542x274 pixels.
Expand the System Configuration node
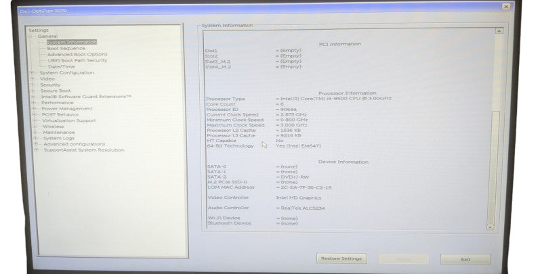[32, 73]
